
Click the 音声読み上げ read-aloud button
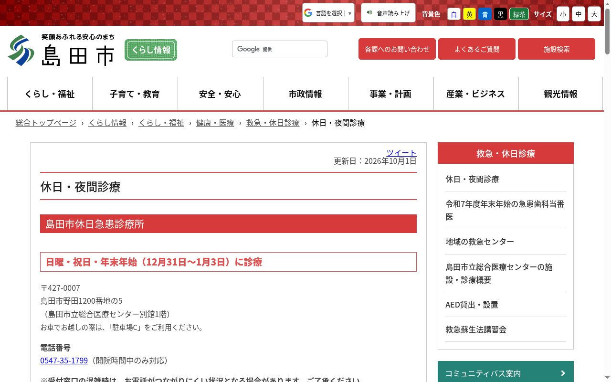[388, 13]
